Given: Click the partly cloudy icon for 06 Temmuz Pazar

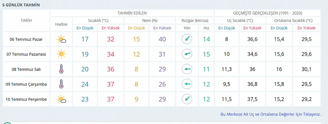Looking at the screenshot, I should [x=61, y=39].
